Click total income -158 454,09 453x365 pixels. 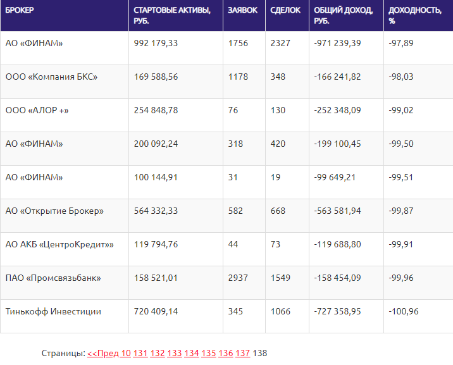[337, 278]
